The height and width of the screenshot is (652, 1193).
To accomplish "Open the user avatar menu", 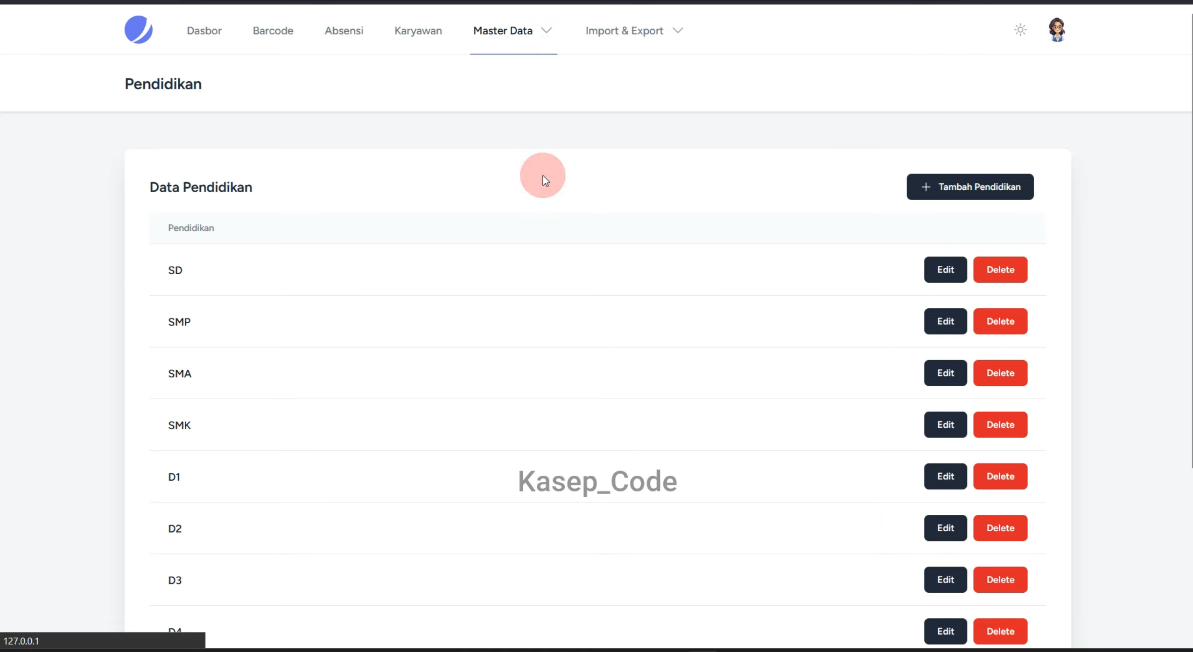I will 1057,30.
